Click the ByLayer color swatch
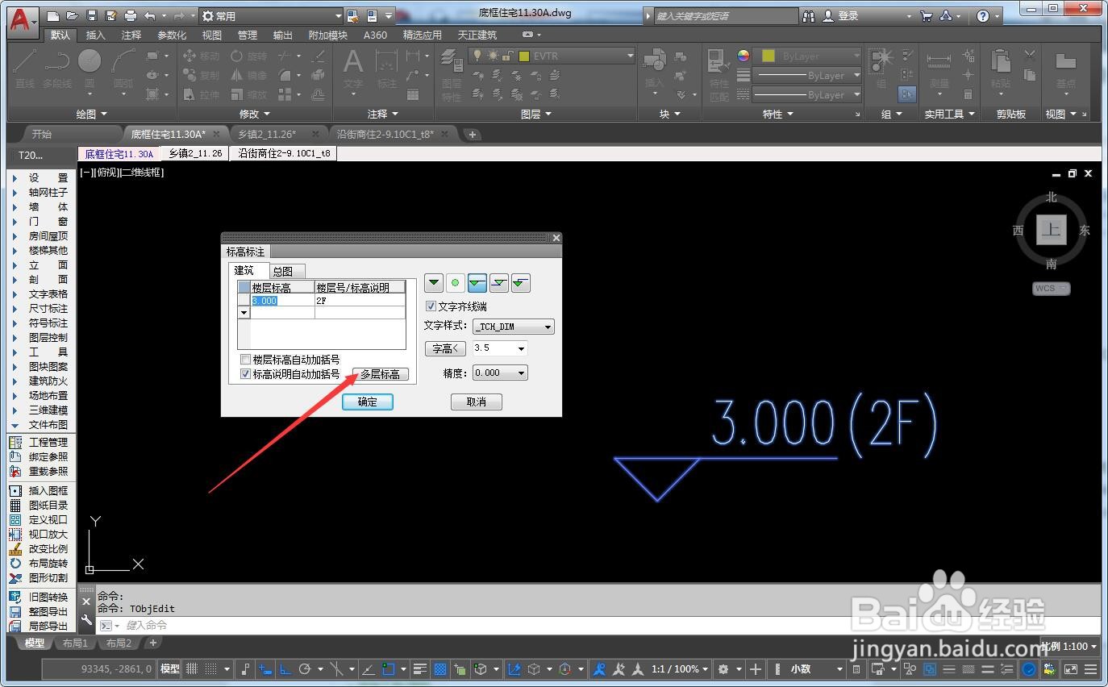 point(768,56)
